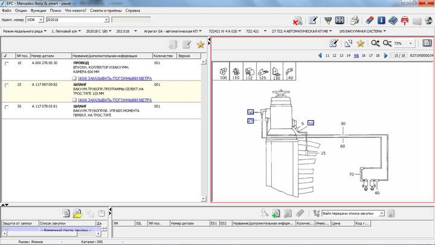Screen dimensions: 435x245
Task: Select thumbnail 140 in the diagram strip
Action: tap(289, 72)
